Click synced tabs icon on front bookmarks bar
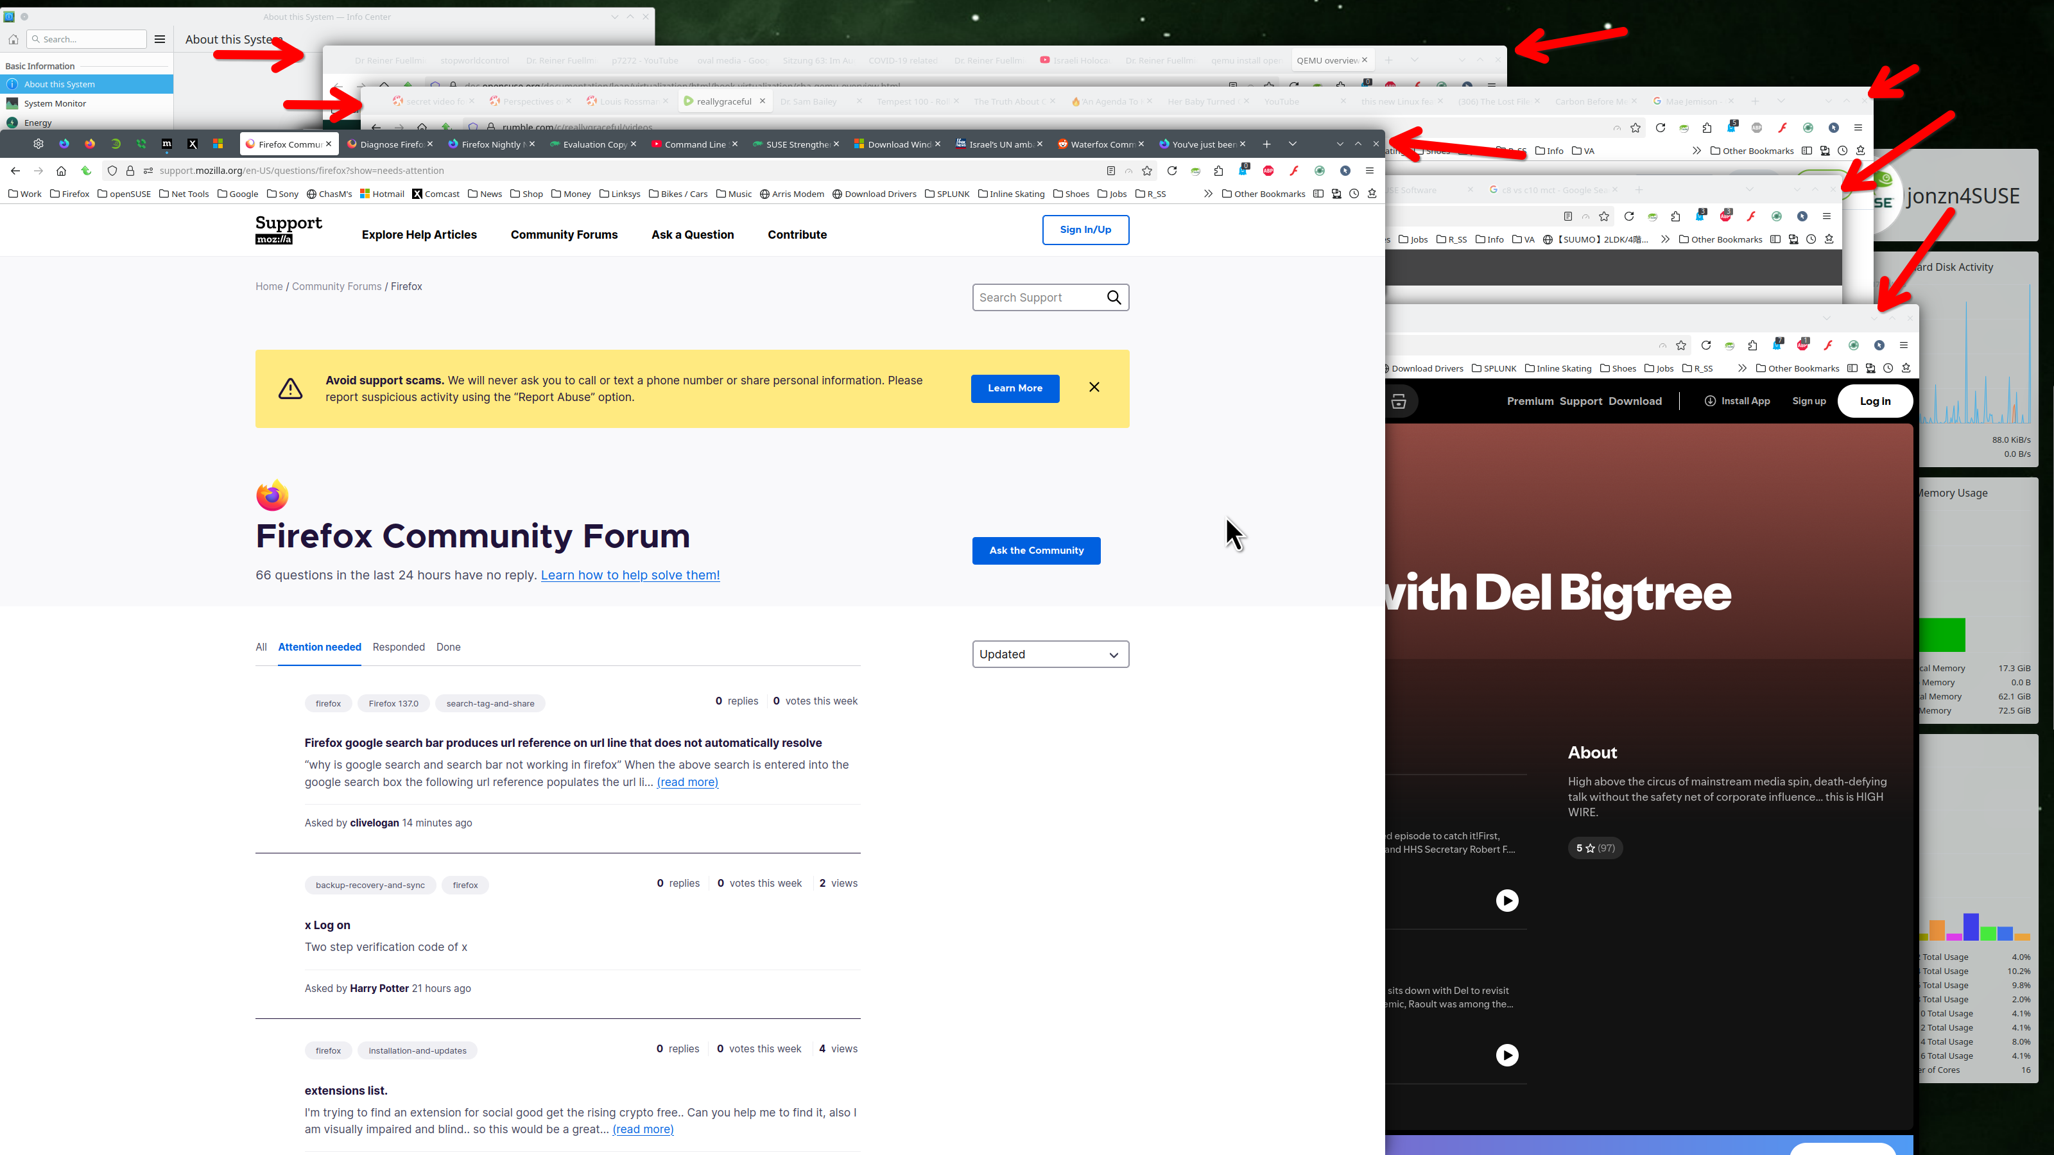 coord(1336,194)
